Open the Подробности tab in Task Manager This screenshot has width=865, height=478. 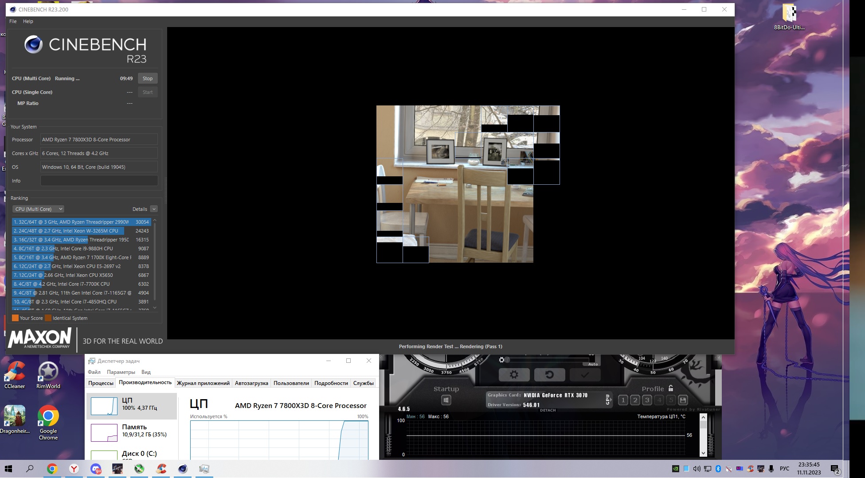point(331,383)
